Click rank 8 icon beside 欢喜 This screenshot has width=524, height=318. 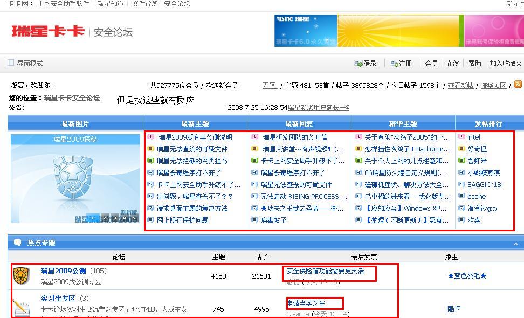point(461,220)
